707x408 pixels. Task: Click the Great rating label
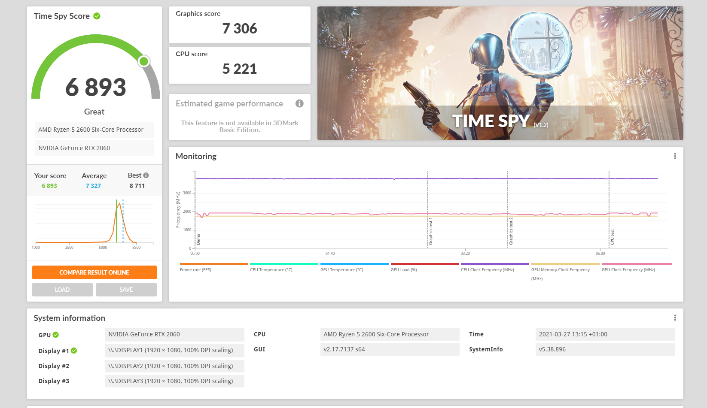94,112
